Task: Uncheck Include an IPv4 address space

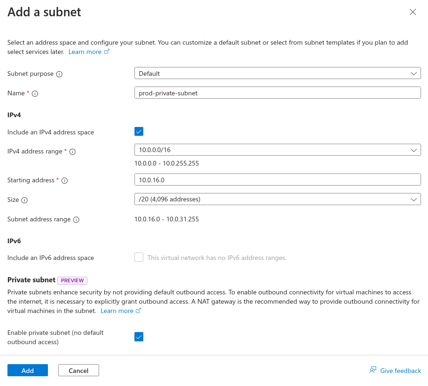Action: (x=139, y=131)
